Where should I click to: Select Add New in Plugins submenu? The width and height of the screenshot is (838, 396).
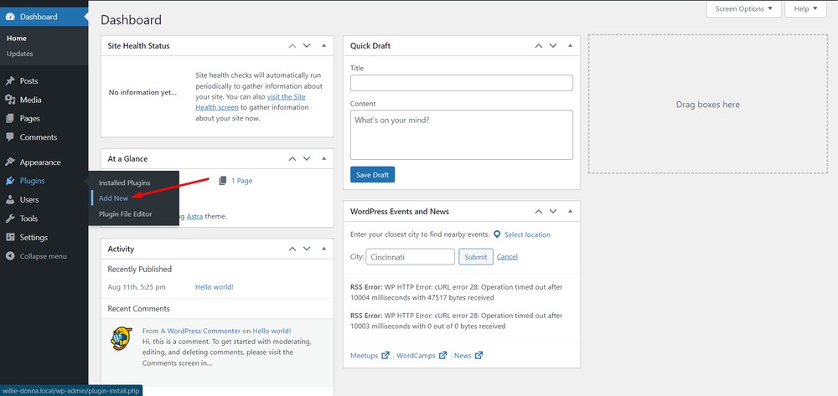pos(113,198)
